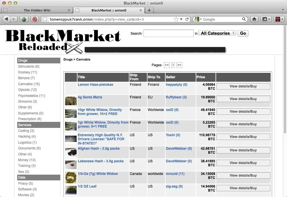The image size is (287, 197).
Task: Go to the browser home page icon
Action: pyautogui.click(x=254, y=19)
